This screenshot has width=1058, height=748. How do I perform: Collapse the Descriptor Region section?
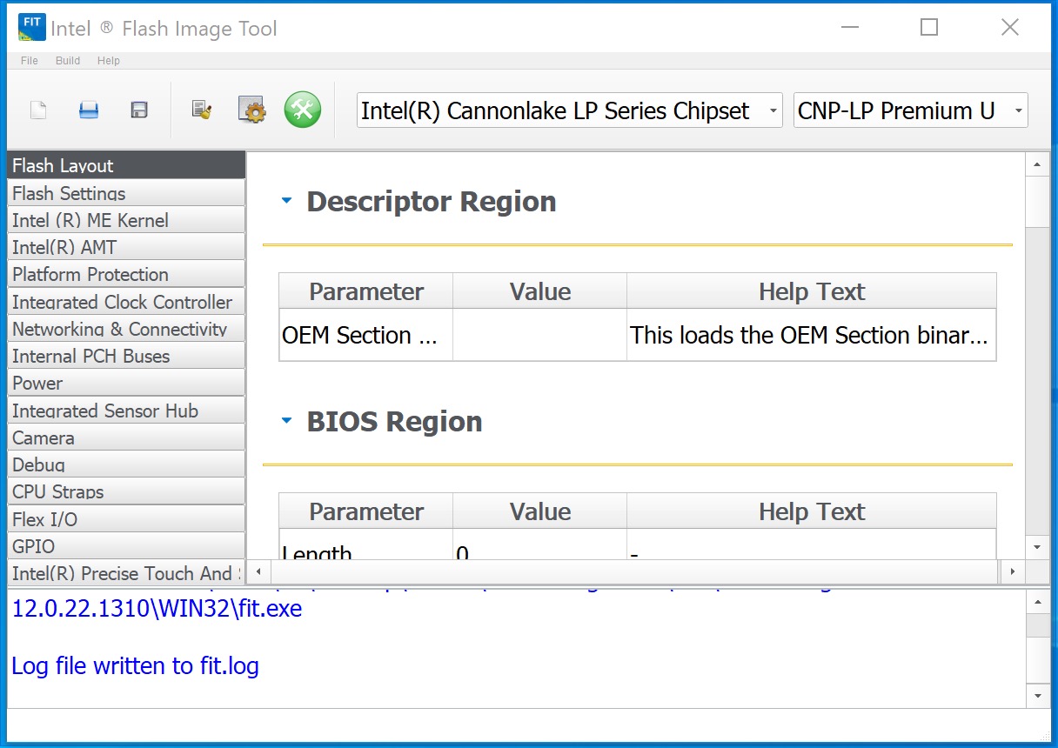[287, 202]
